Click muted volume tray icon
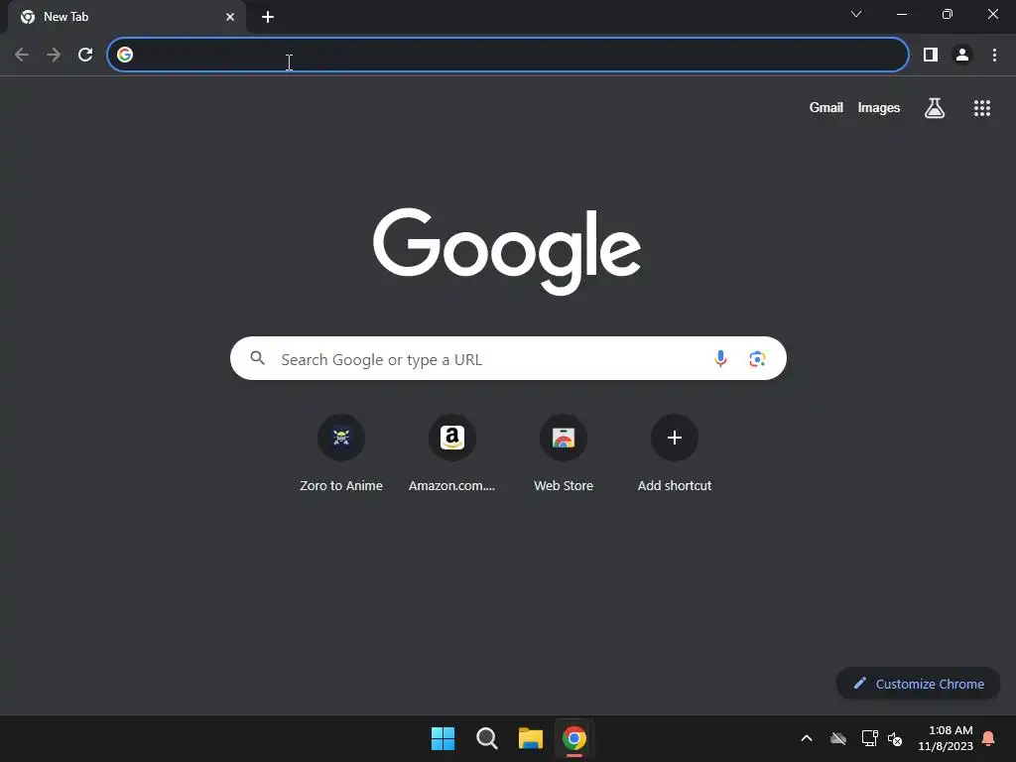1016x762 pixels. click(895, 738)
